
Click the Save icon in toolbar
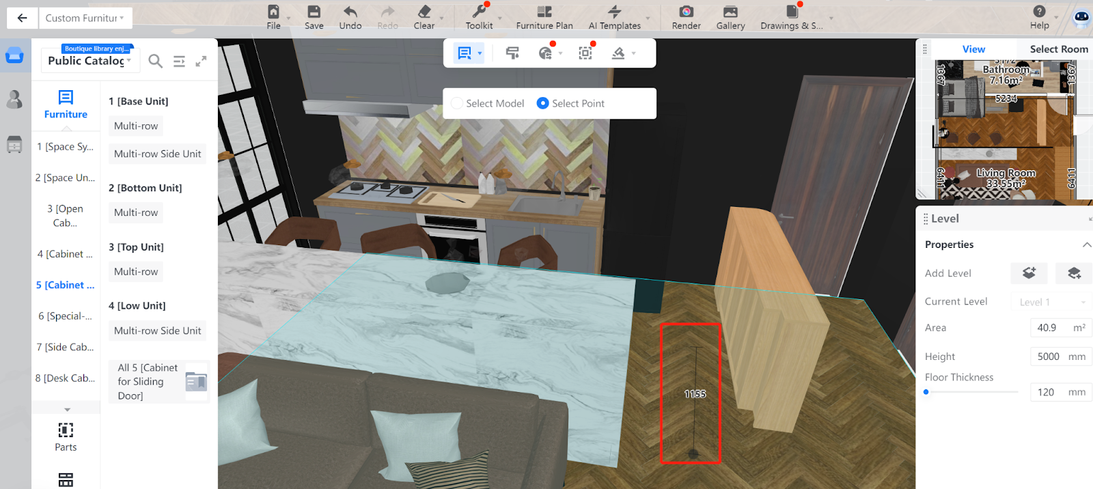pos(314,17)
